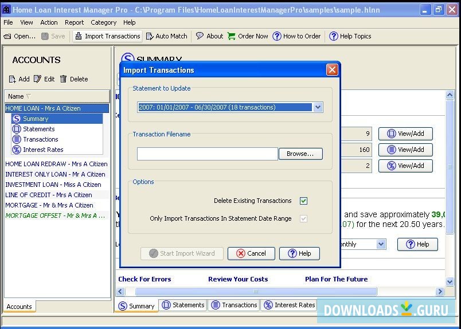Click the Save toolbar button
Viewport: 461px width, 329px height.
pos(53,36)
